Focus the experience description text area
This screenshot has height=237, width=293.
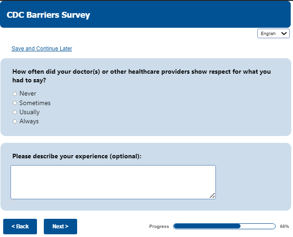[x=113, y=182]
